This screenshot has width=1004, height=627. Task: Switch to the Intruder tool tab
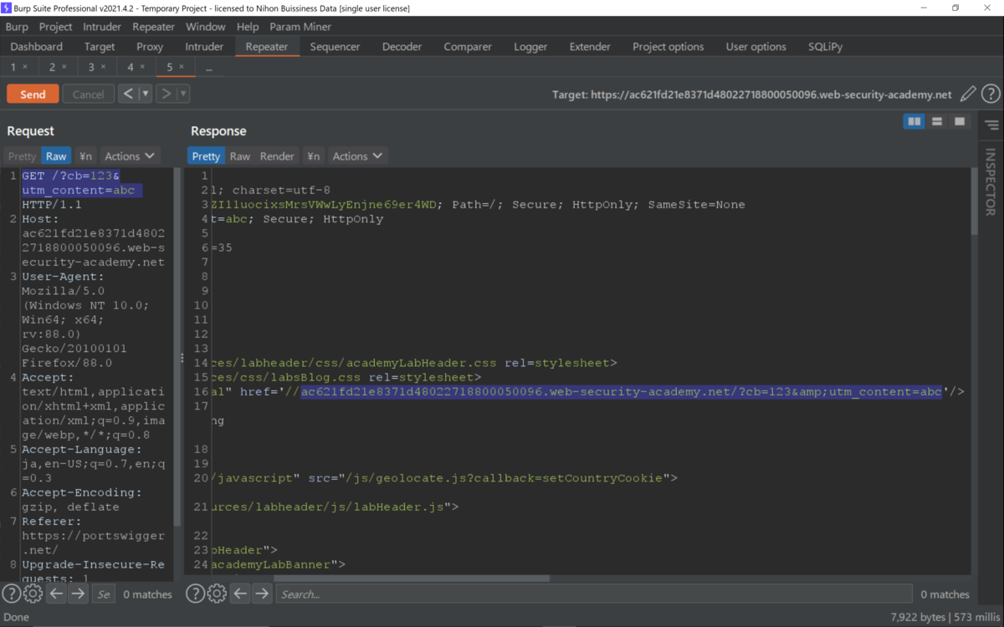[204, 47]
